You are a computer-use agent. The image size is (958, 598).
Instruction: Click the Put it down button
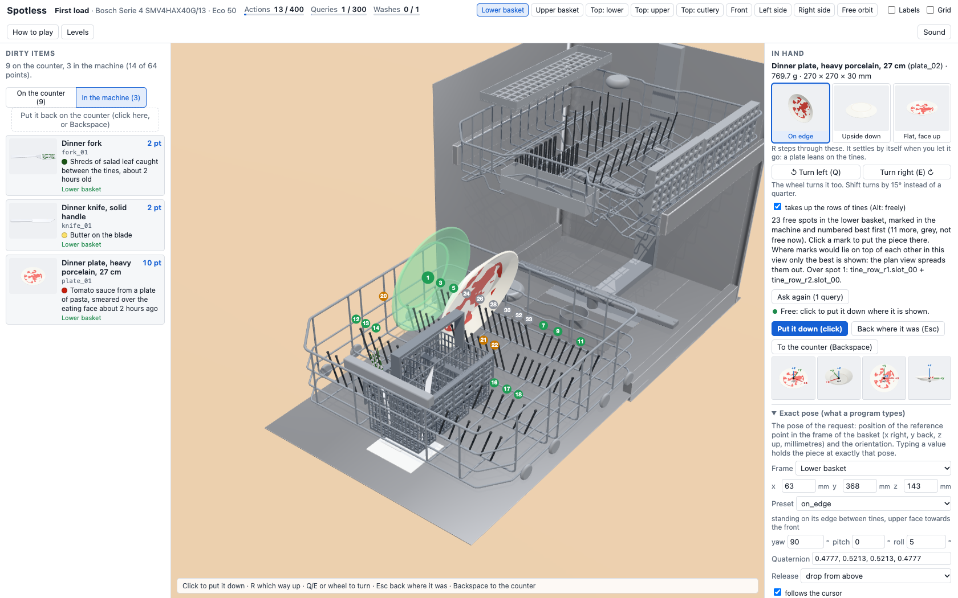(x=809, y=329)
